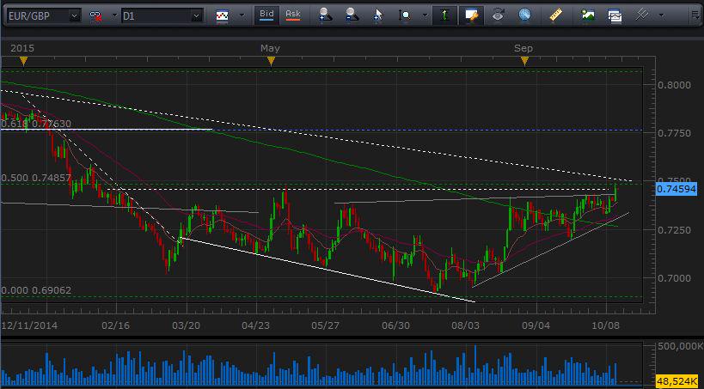Select the cursor pointer tool
Image resolution: width=704 pixels, height=389 pixels.
[x=380, y=15]
